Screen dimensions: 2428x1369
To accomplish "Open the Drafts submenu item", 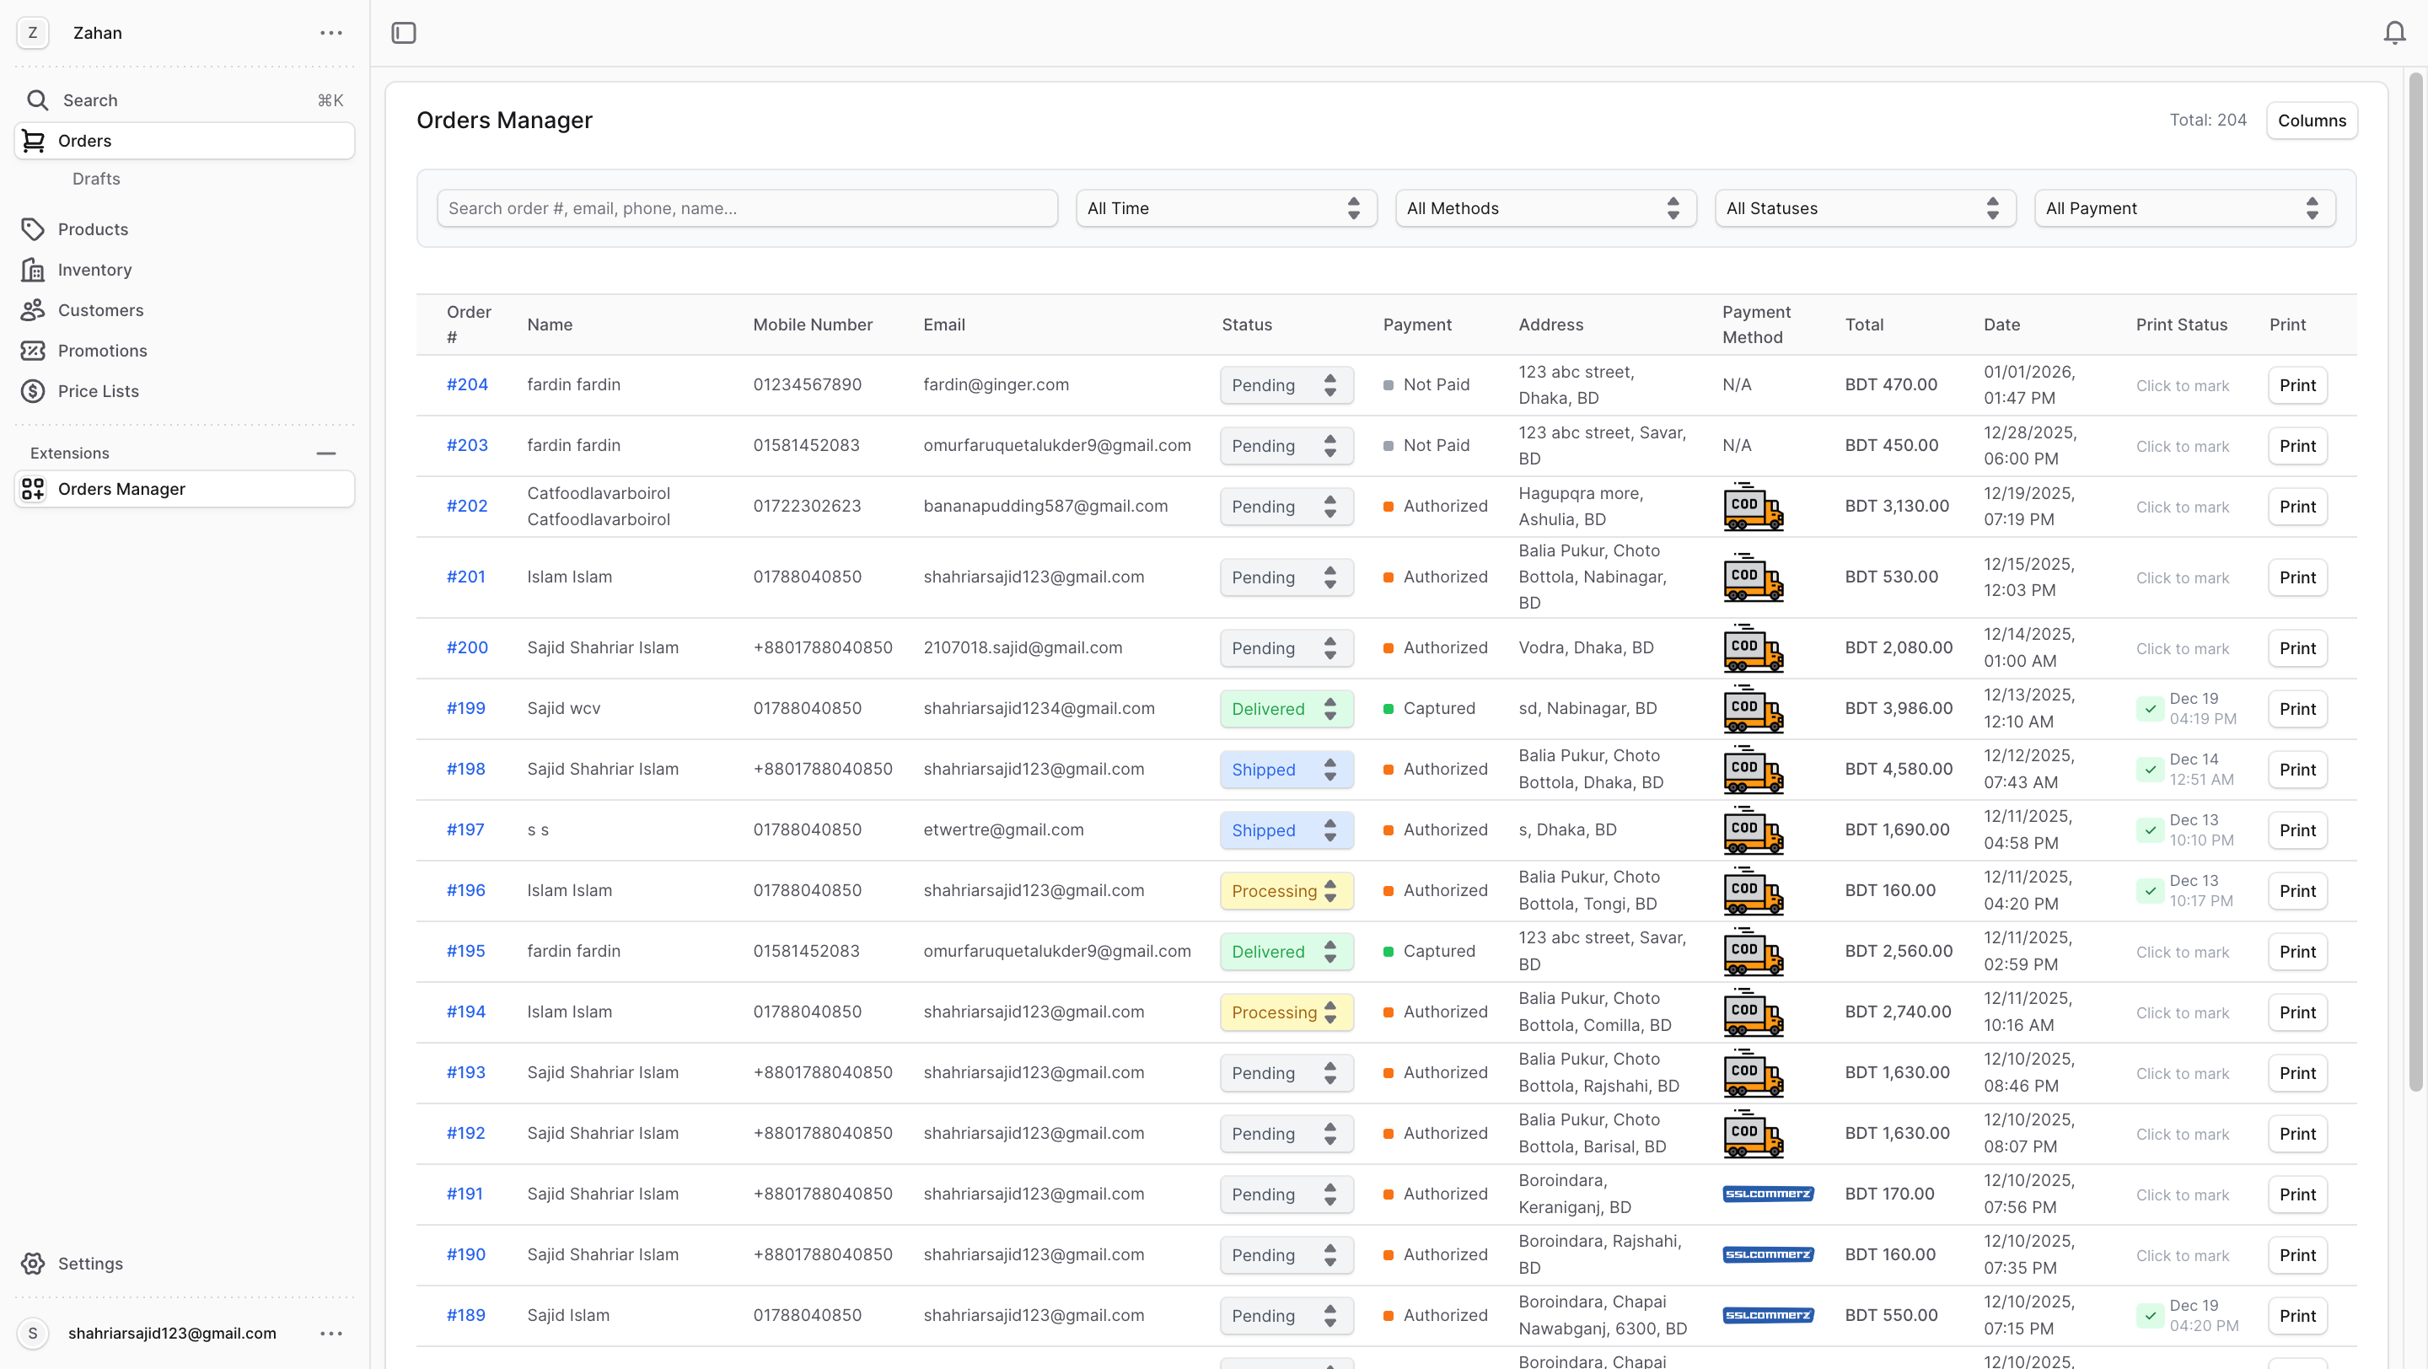I will [96, 179].
